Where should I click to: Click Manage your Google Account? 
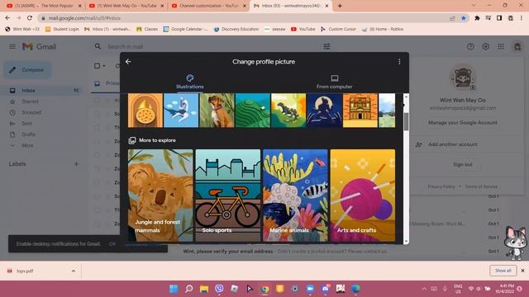(463, 123)
